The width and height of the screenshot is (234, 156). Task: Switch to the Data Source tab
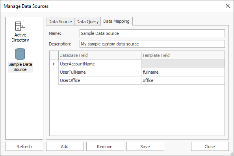[x=60, y=22]
